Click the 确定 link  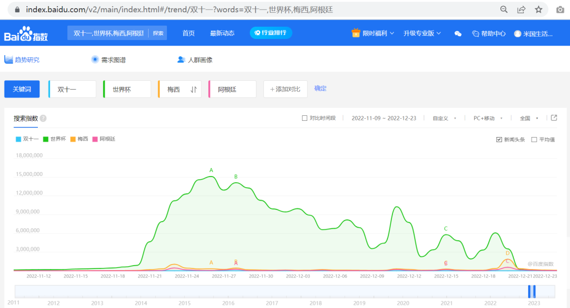[x=320, y=89]
